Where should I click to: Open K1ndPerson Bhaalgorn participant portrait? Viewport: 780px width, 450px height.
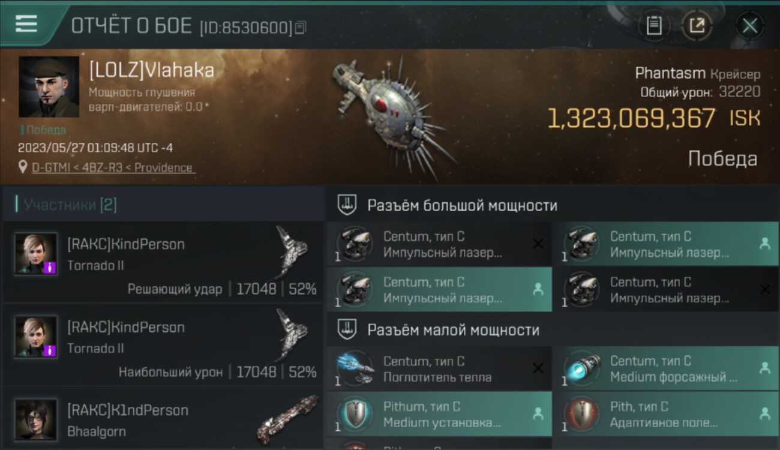point(36,419)
